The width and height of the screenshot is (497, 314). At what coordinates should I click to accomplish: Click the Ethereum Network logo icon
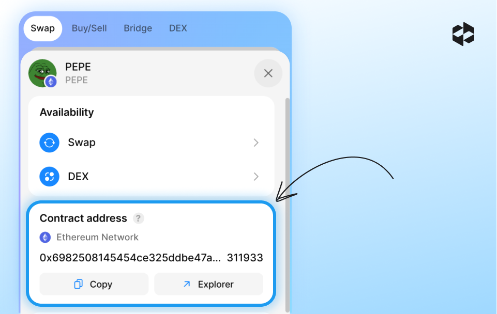pyautogui.click(x=45, y=237)
